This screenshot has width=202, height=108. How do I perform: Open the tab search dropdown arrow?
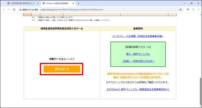tap(3, 3)
